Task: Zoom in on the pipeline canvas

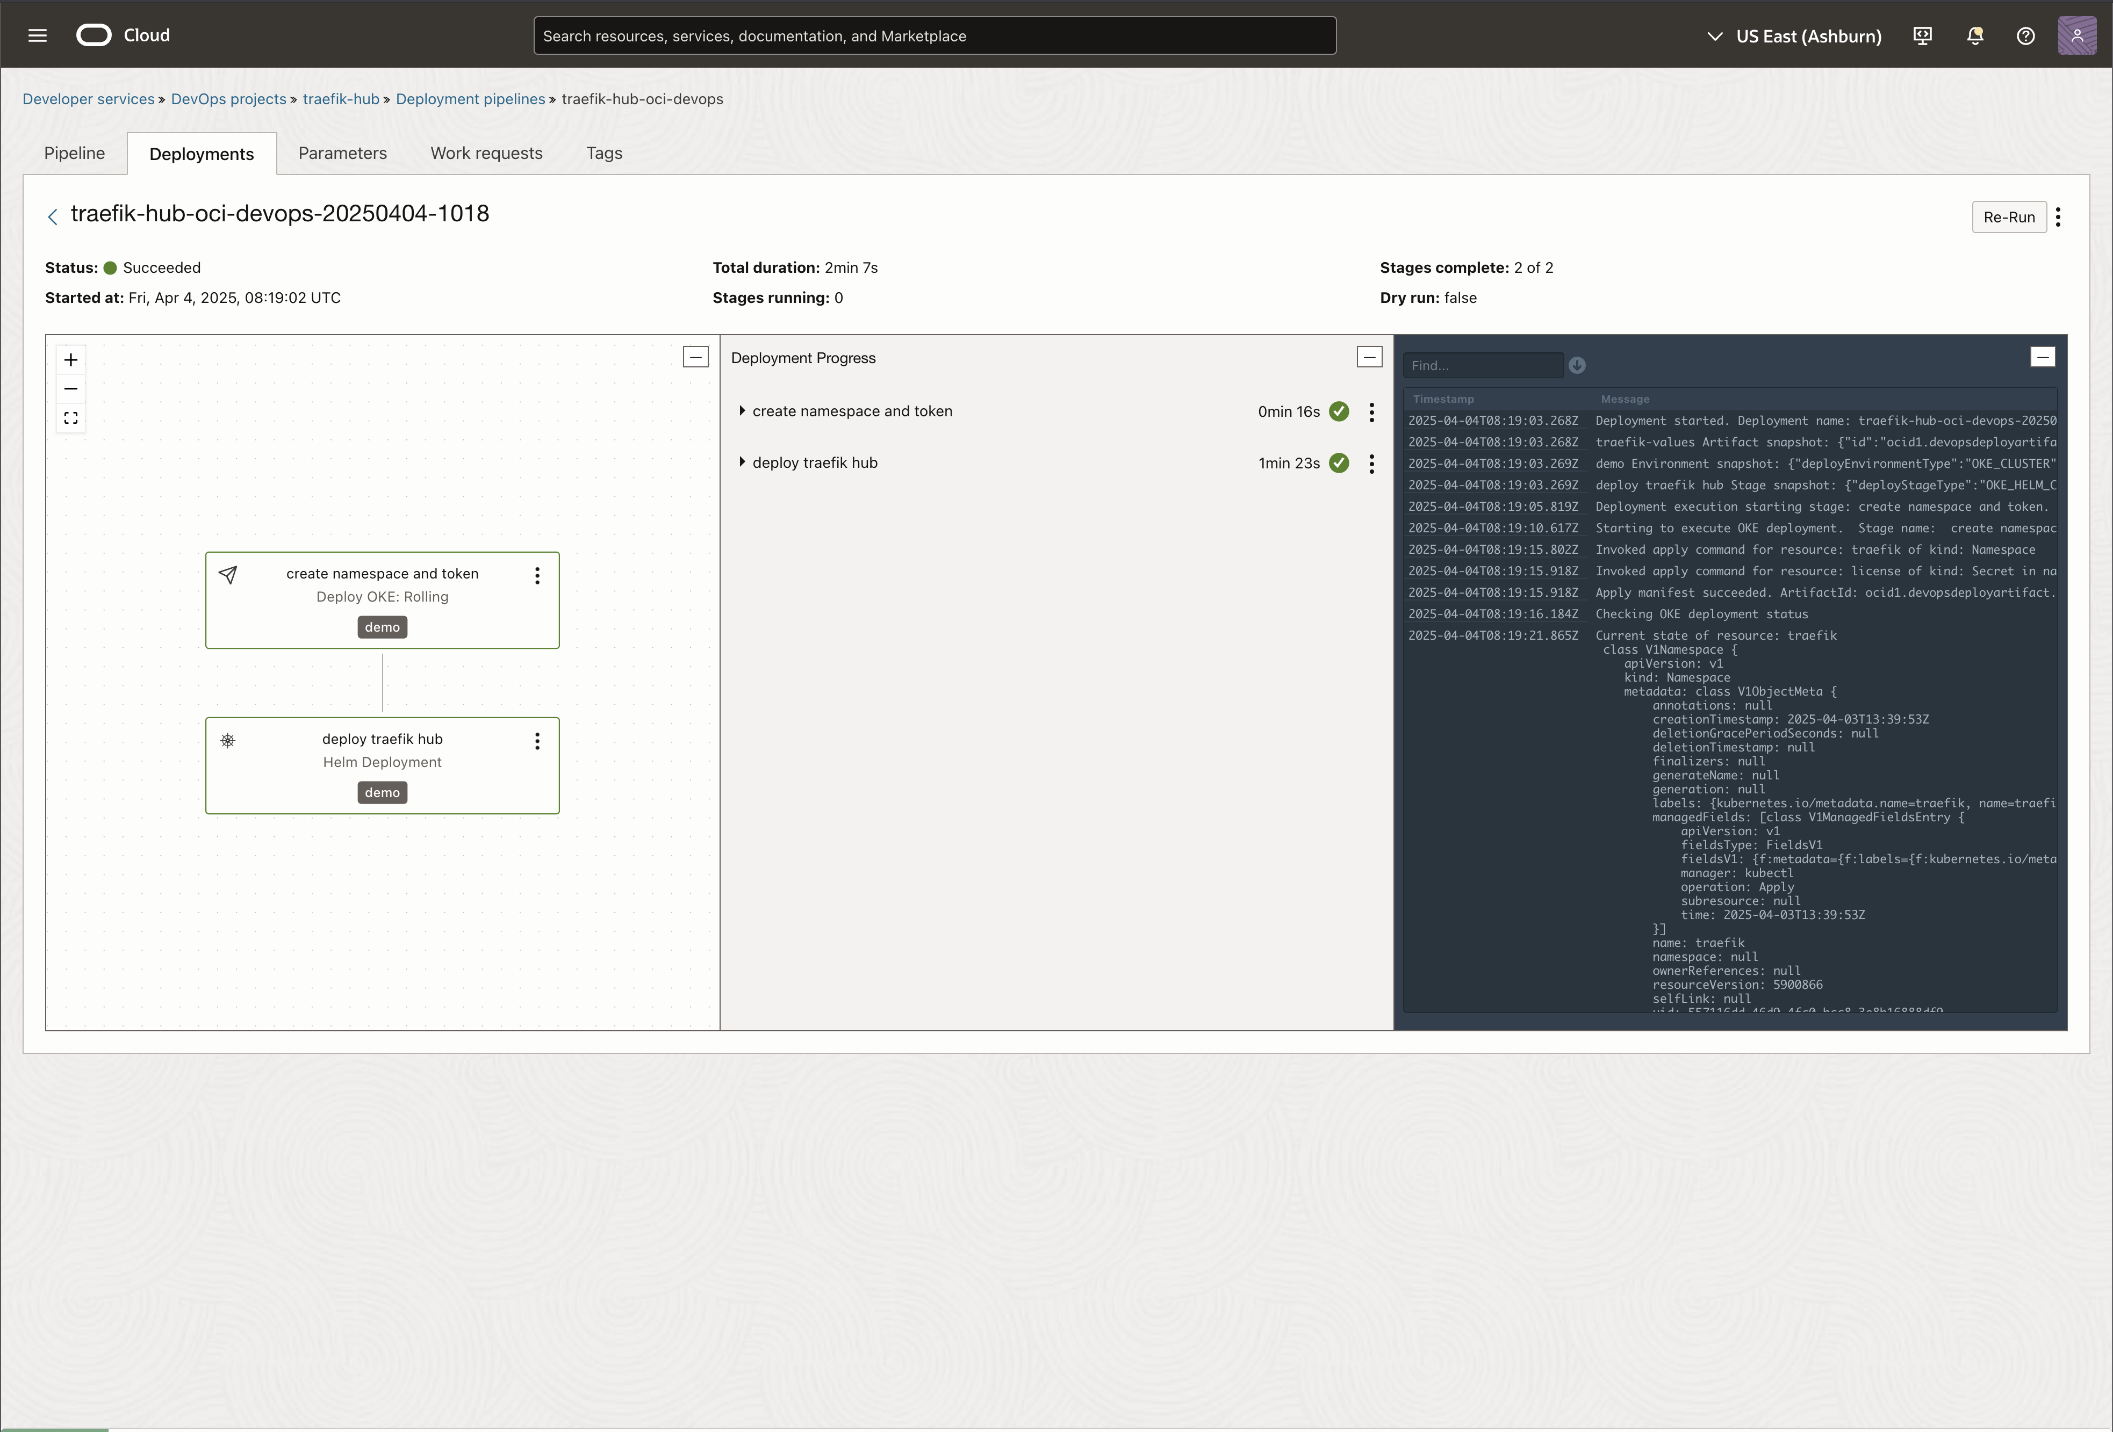Action: pos(71,360)
